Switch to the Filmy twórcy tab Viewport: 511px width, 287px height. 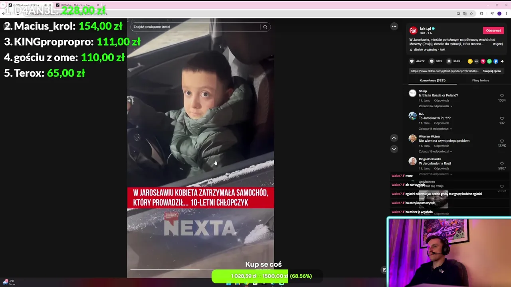pos(480,81)
